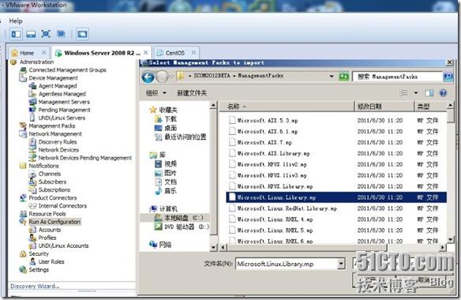Viewport: 461px width, 300px height.
Task: Select file Microsoft.Linux.RedHat.Library.mp
Action: (336, 208)
